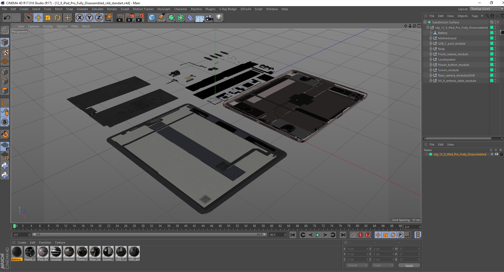
Task: Click Render View clapperboard icon
Action: click(120, 18)
